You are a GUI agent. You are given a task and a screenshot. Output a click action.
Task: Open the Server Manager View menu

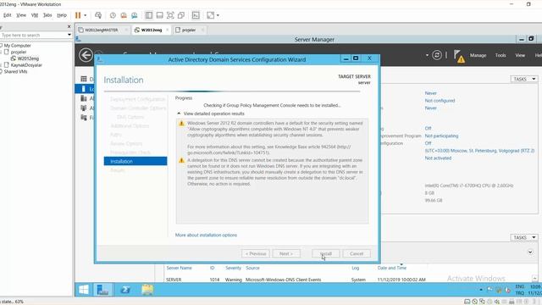[520, 55]
